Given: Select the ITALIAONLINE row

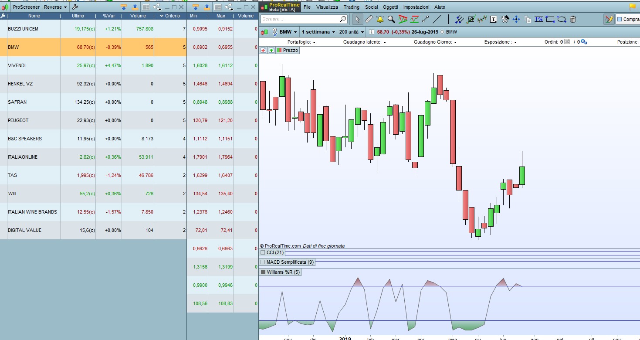Looking at the screenshot, I should point(93,157).
